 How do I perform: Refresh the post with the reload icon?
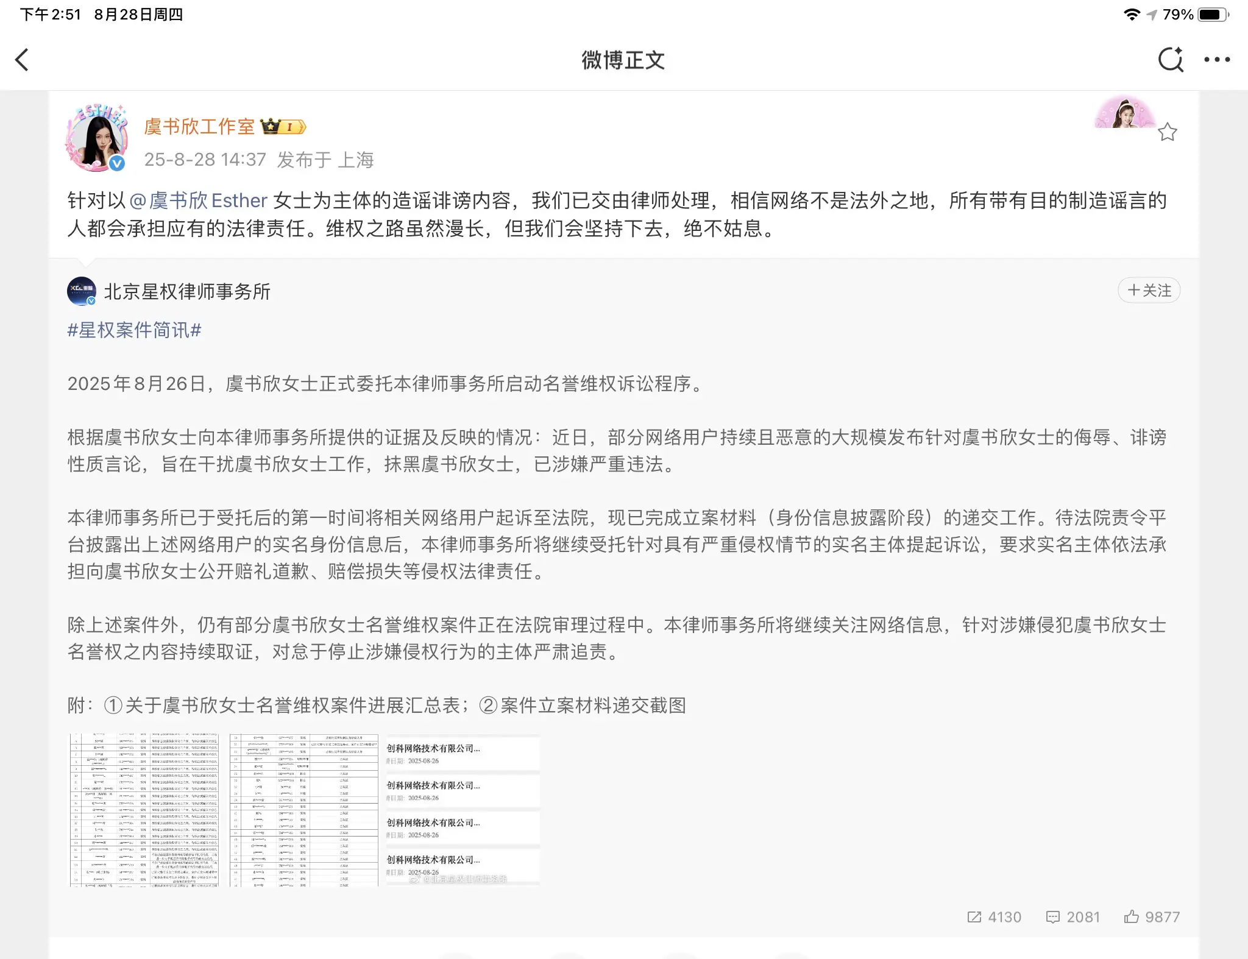1171,60
